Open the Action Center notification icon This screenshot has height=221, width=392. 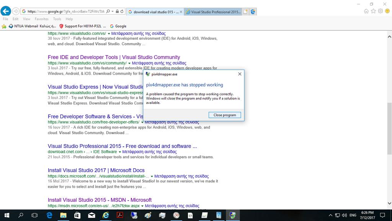382,215
